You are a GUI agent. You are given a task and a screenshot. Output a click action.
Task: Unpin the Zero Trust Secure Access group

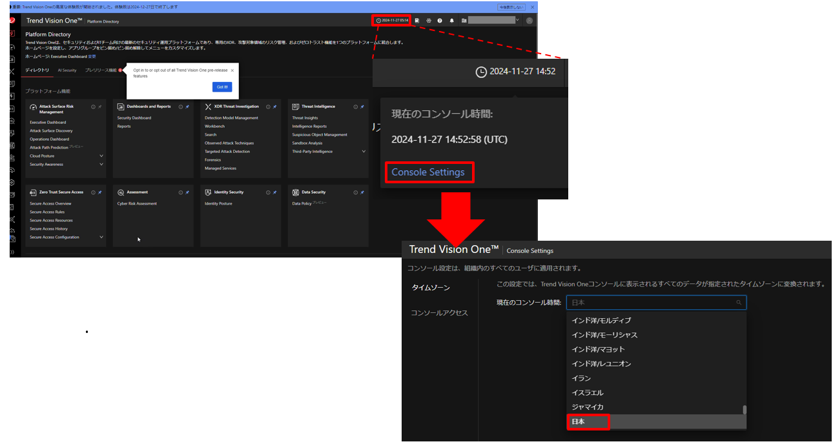pyautogui.click(x=100, y=192)
